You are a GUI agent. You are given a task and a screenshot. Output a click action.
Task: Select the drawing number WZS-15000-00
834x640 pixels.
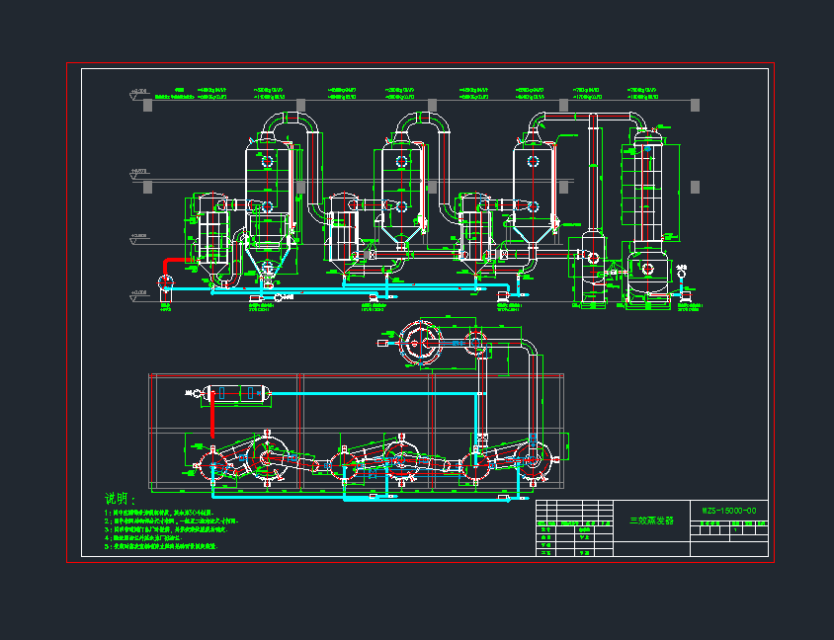pyautogui.click(x=729, y=511)
